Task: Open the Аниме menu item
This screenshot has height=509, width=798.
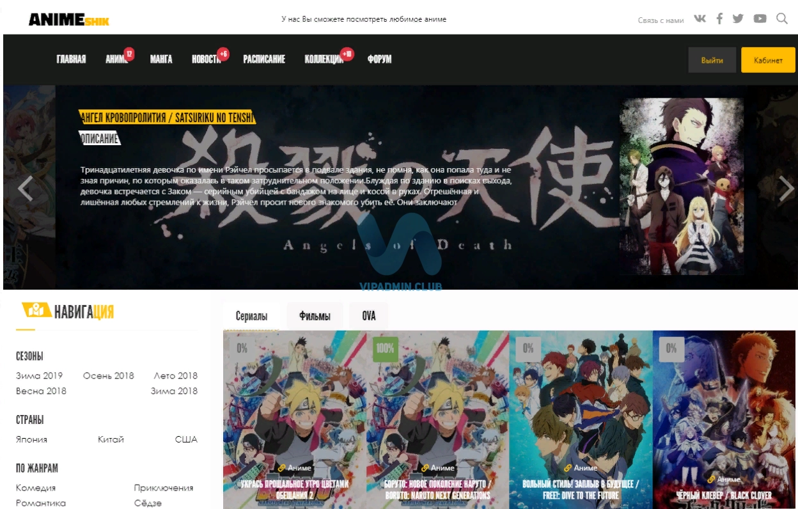Action: (x=116, y=59)
